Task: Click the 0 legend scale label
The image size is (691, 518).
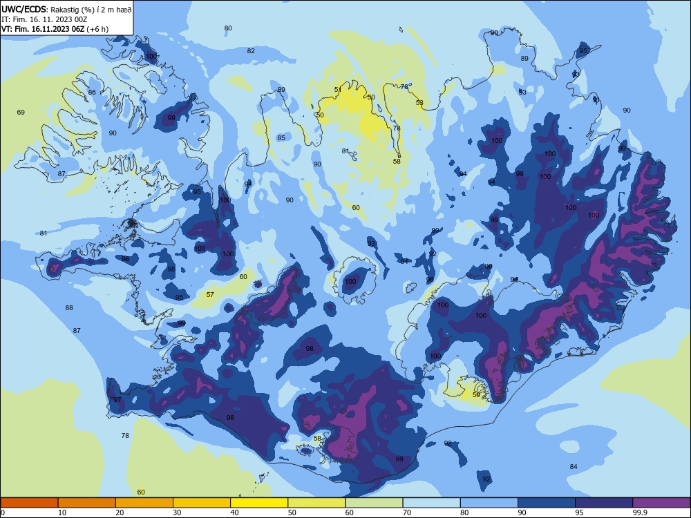Action: [x=3, y=512]
